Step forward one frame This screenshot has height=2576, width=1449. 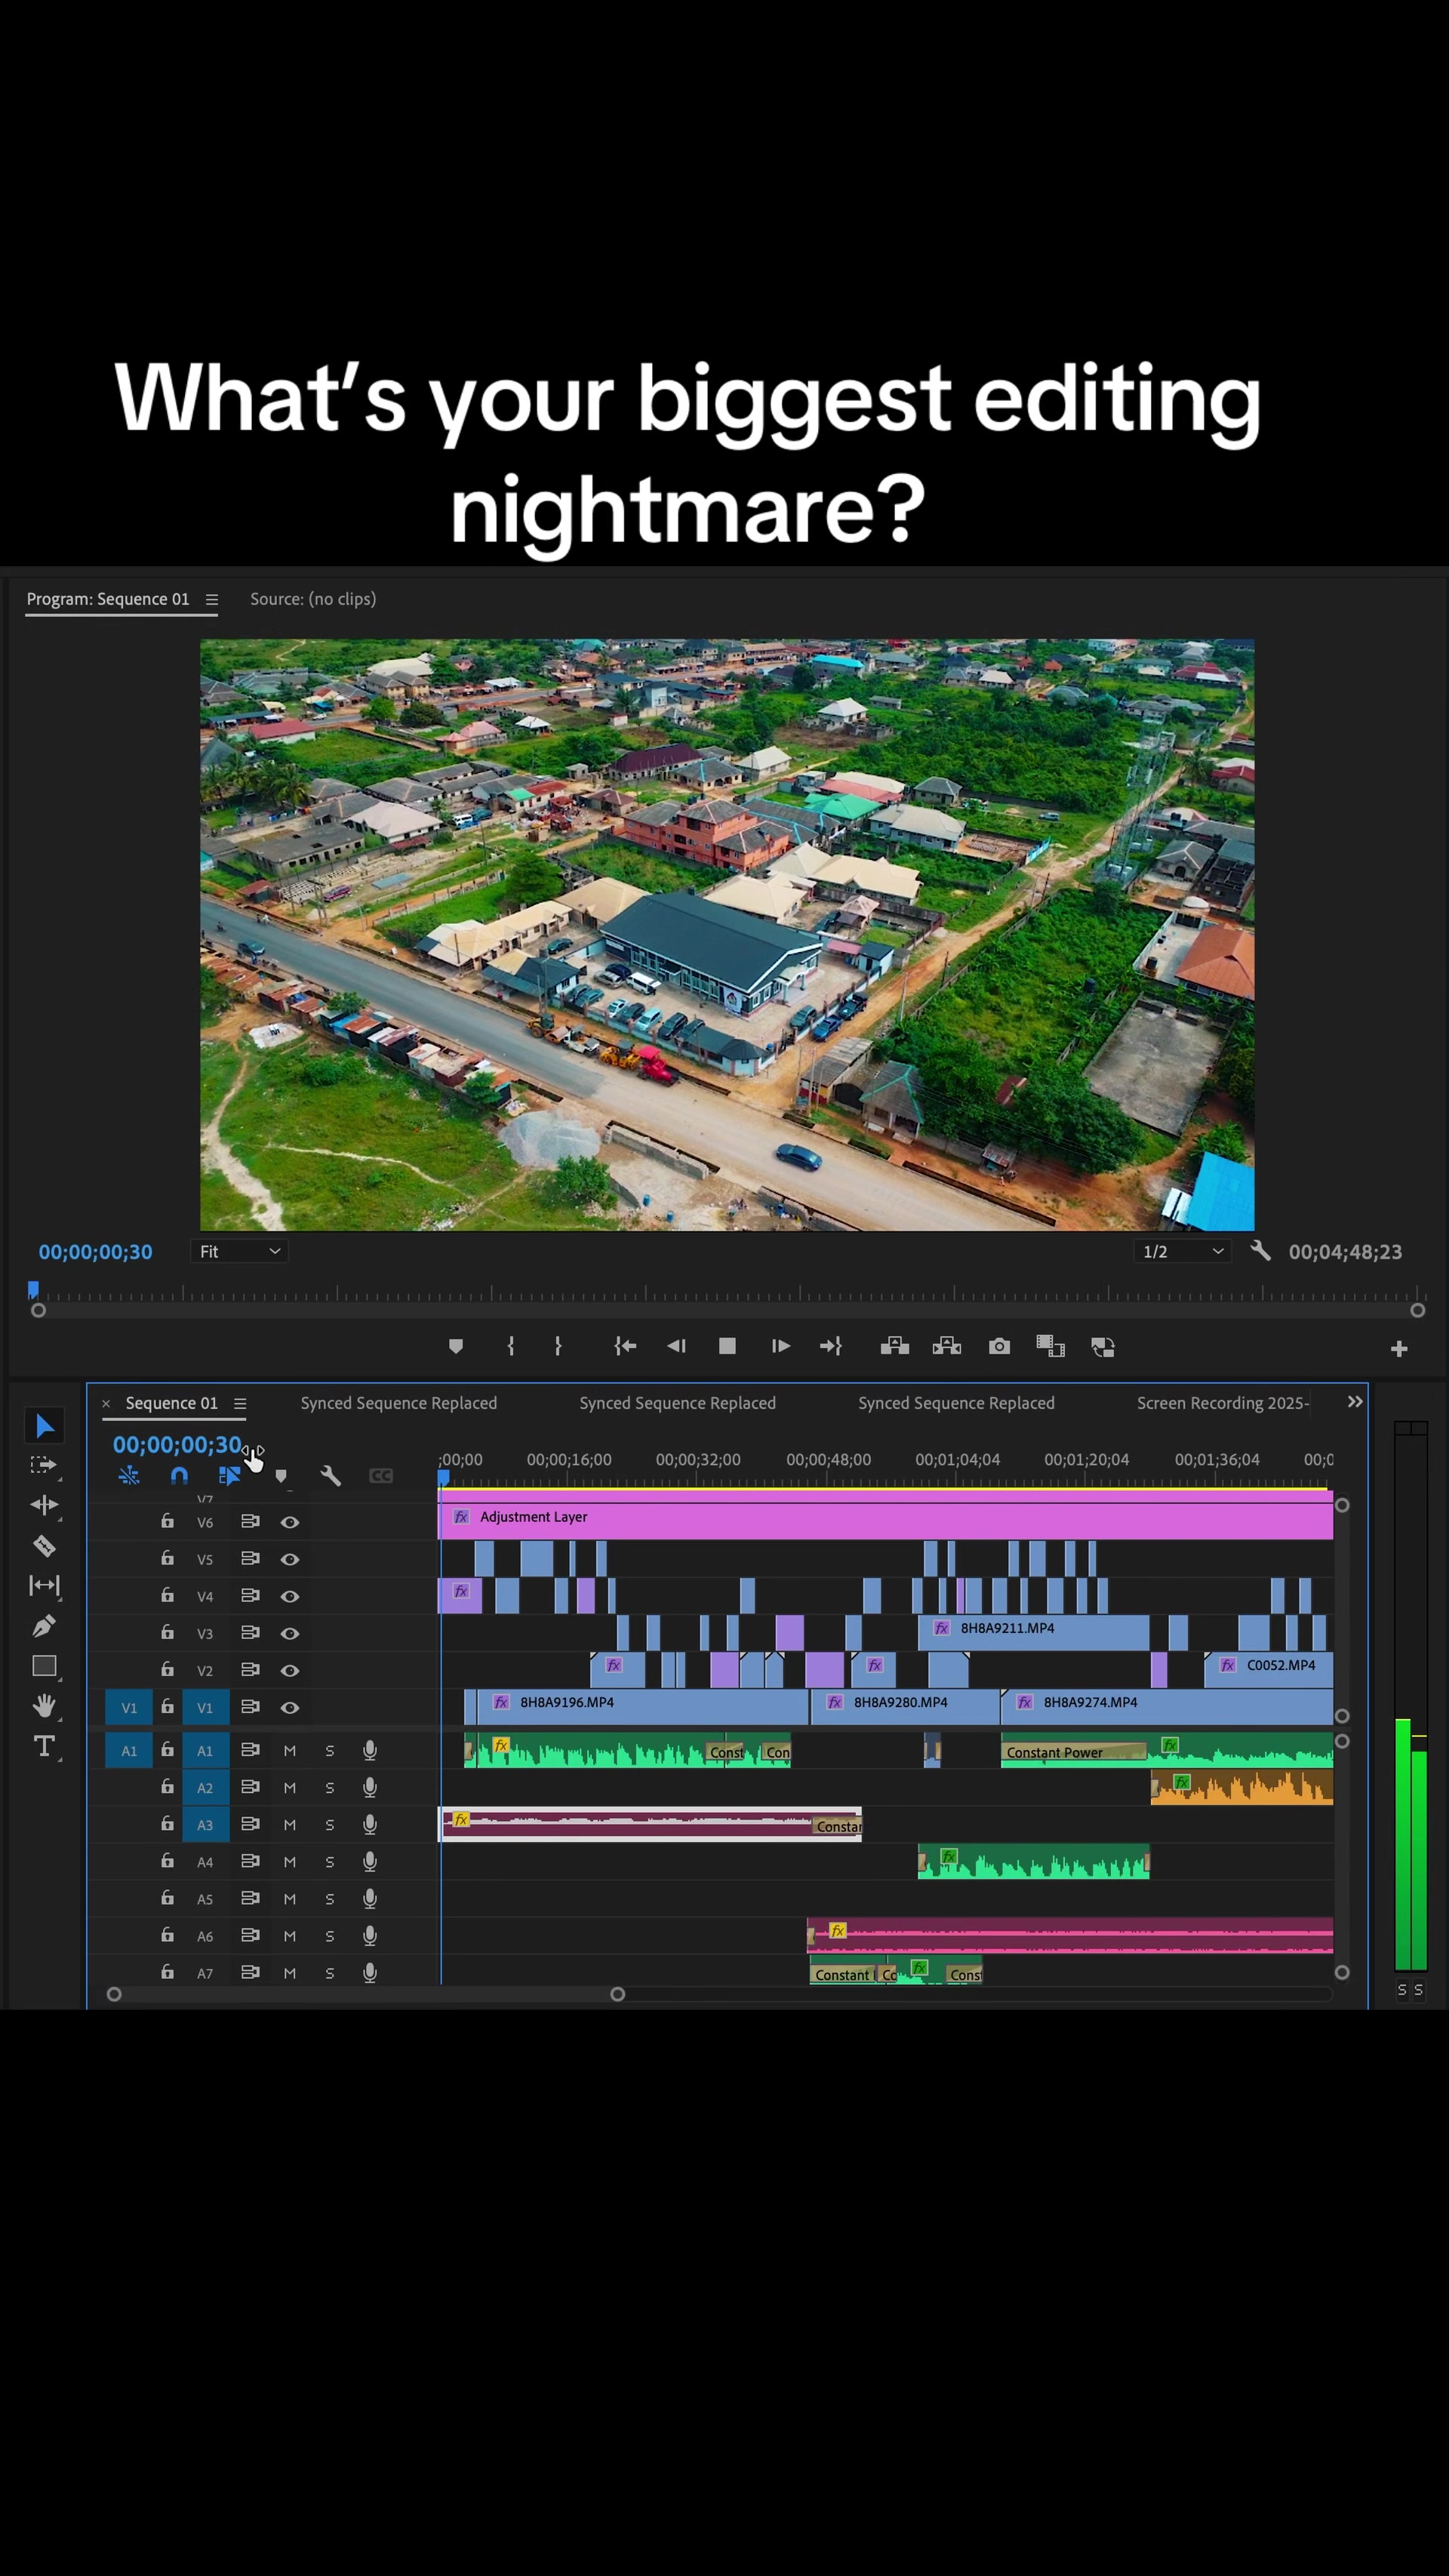point(780,1347)
